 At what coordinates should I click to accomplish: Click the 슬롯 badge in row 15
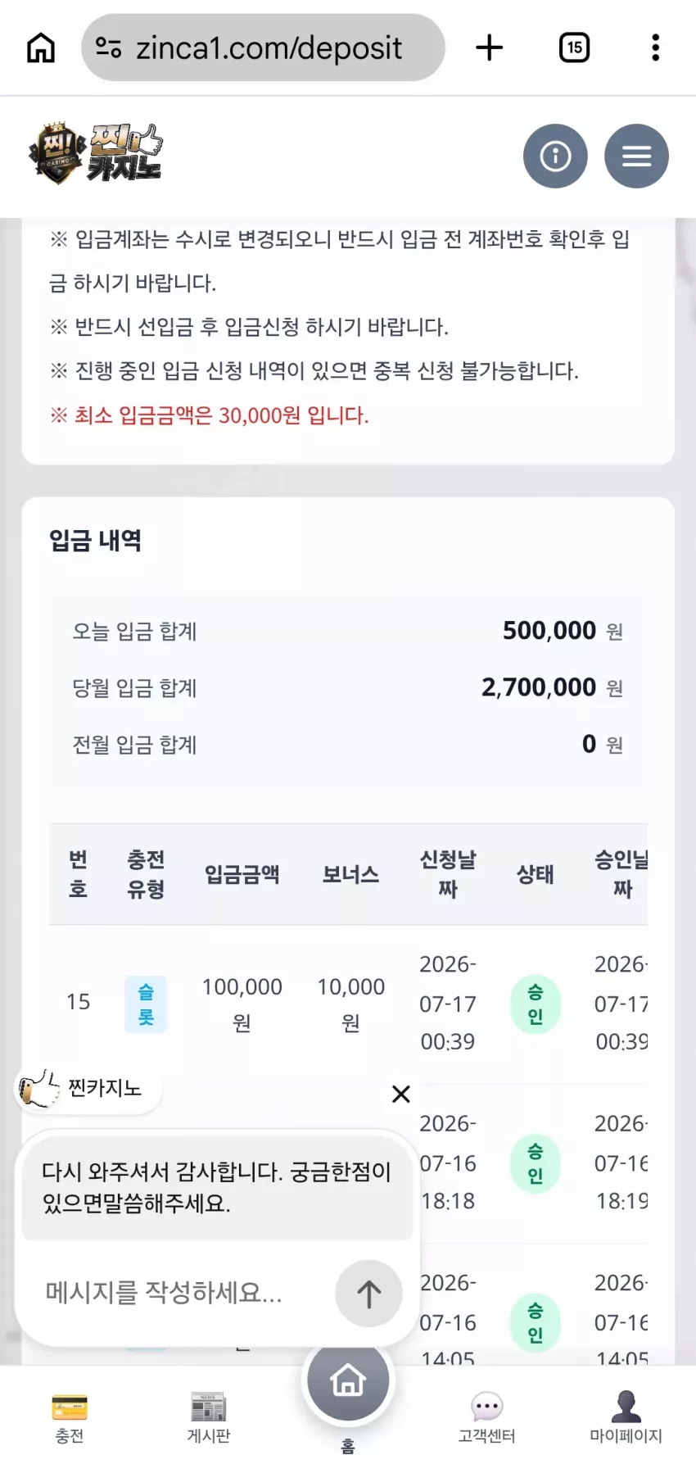(x=146, y=1004)
